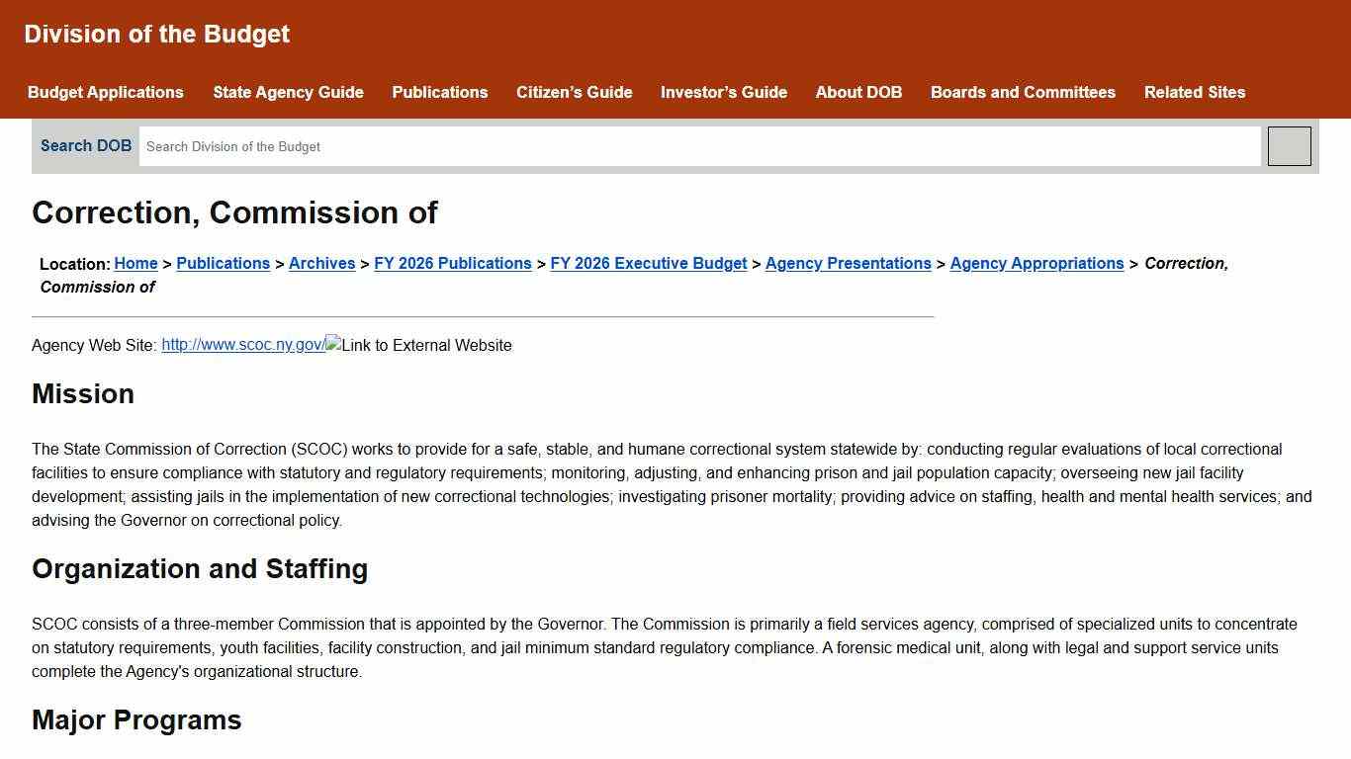The height and width of the screenshot is (759, 1351).
Task: Click the search submit button
Action: [x=1289, y=146]
